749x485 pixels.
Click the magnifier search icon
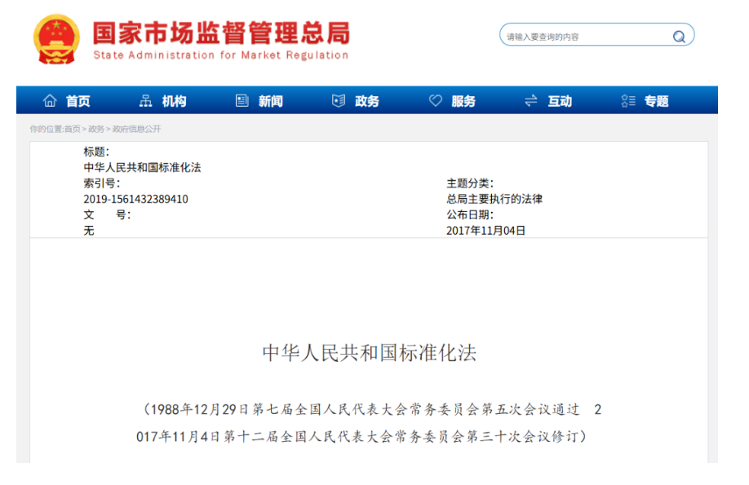coord(679,37)
